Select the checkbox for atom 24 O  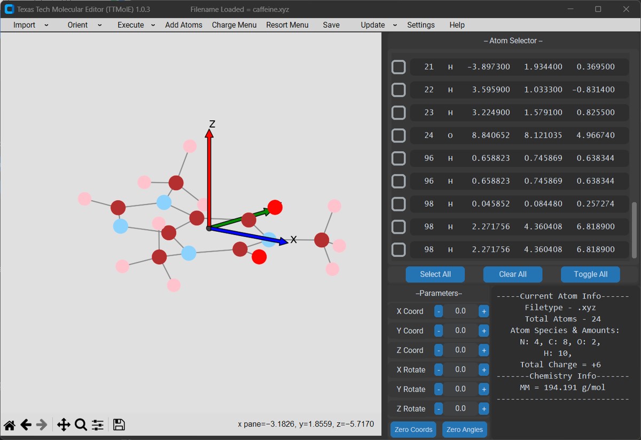click(398, 136)
